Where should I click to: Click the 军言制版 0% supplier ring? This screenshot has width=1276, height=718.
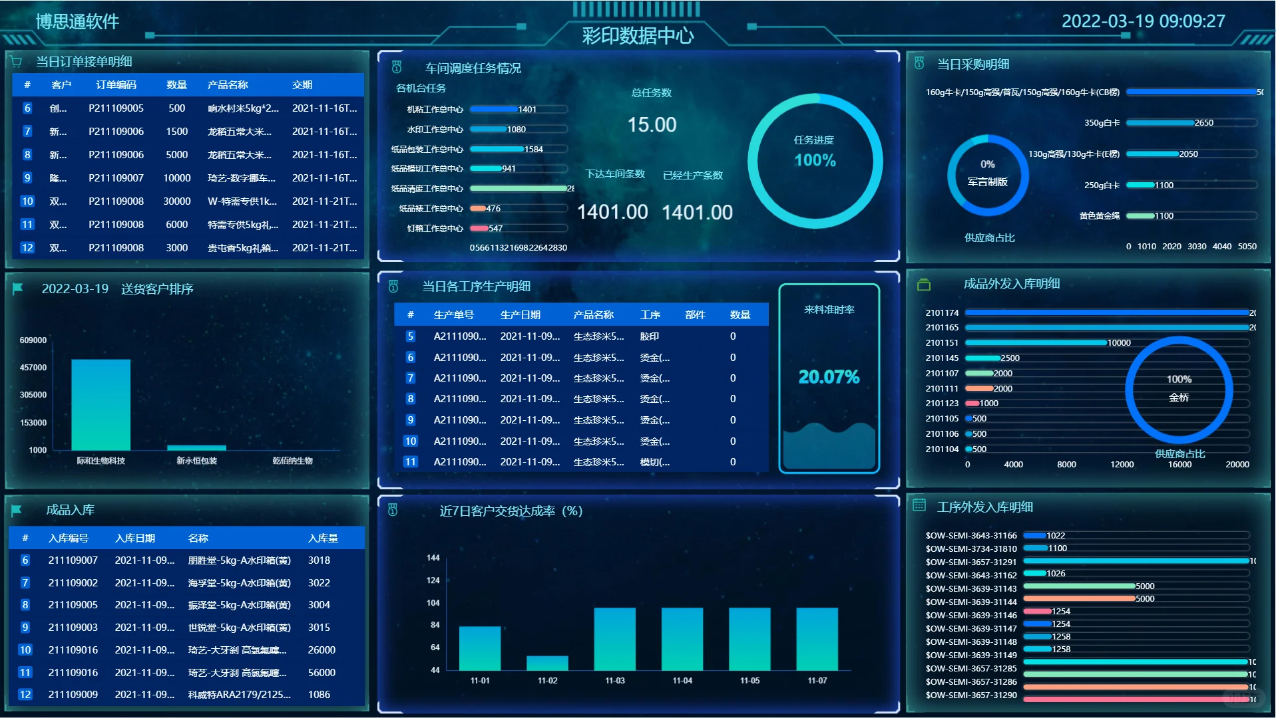(988, 176)
